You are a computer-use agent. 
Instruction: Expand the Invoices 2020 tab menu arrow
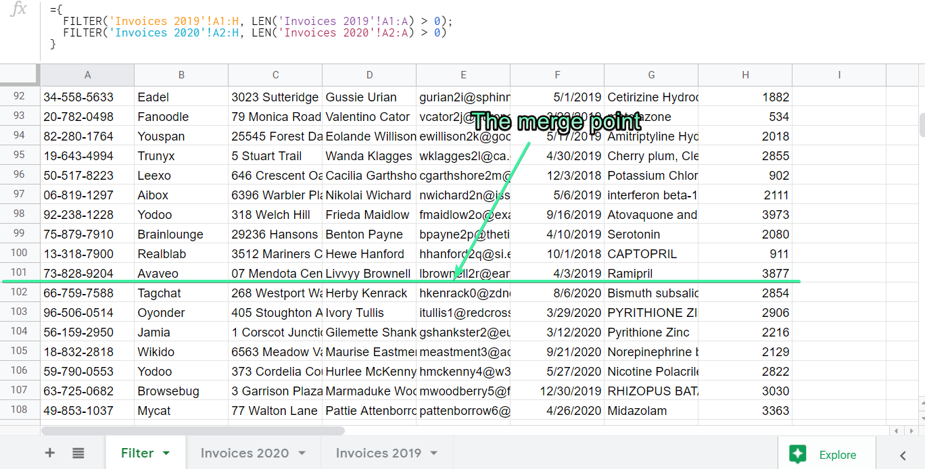coord(302,453)
